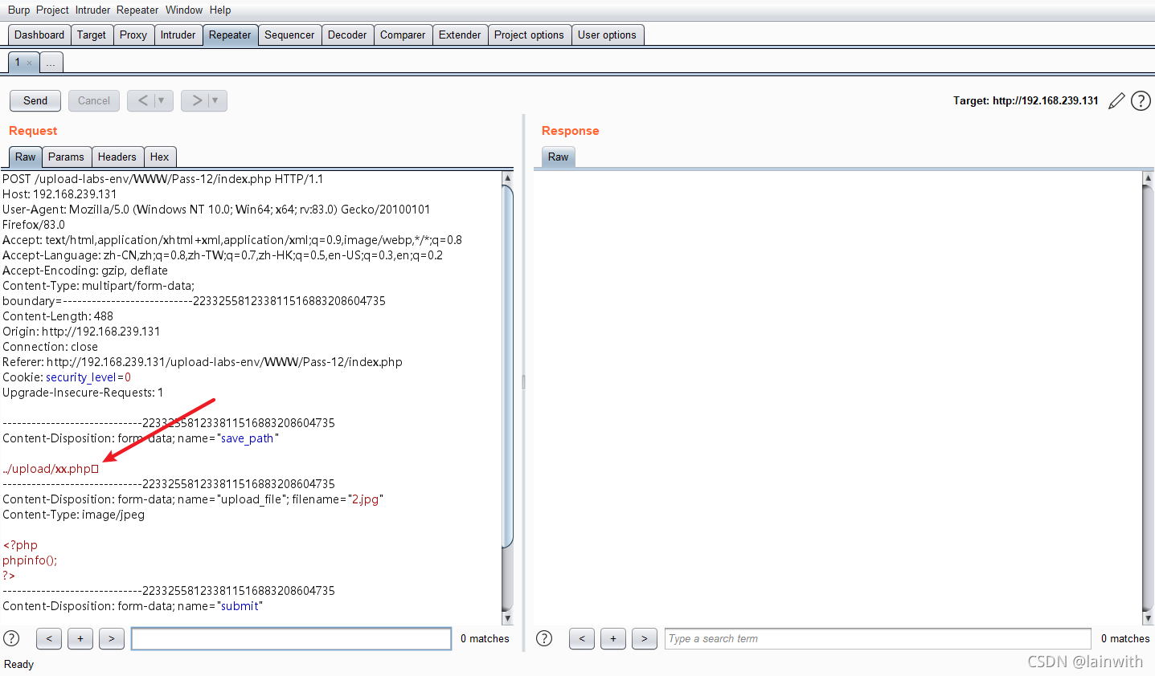This screenshot has width=1155, height=676.
Task: Open response search help icon
Action: [x=544, y=638]
